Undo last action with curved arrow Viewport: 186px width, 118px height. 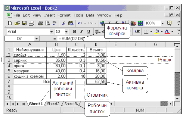pyautogui.click(x=80, y=23)
